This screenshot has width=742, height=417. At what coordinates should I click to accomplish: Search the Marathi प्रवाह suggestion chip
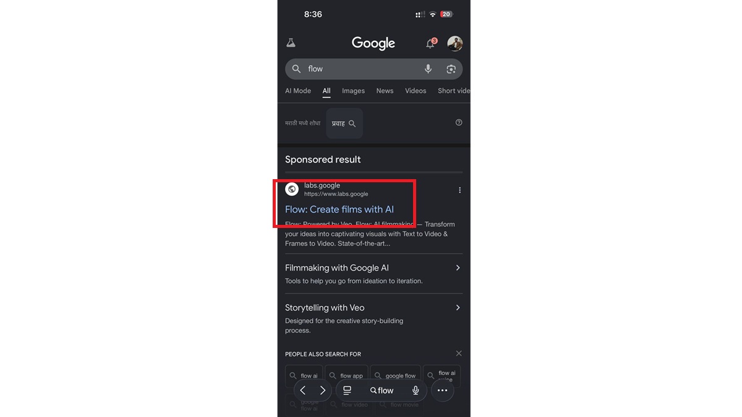coord(344,124)
